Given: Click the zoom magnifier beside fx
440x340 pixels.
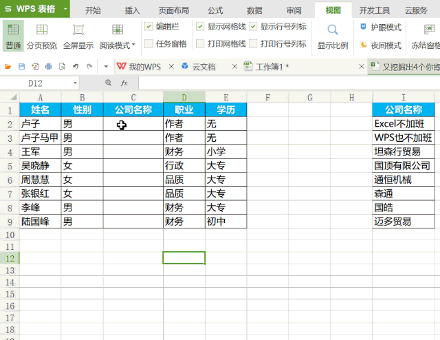Looking at the screenshot, I should click(108, 83).
